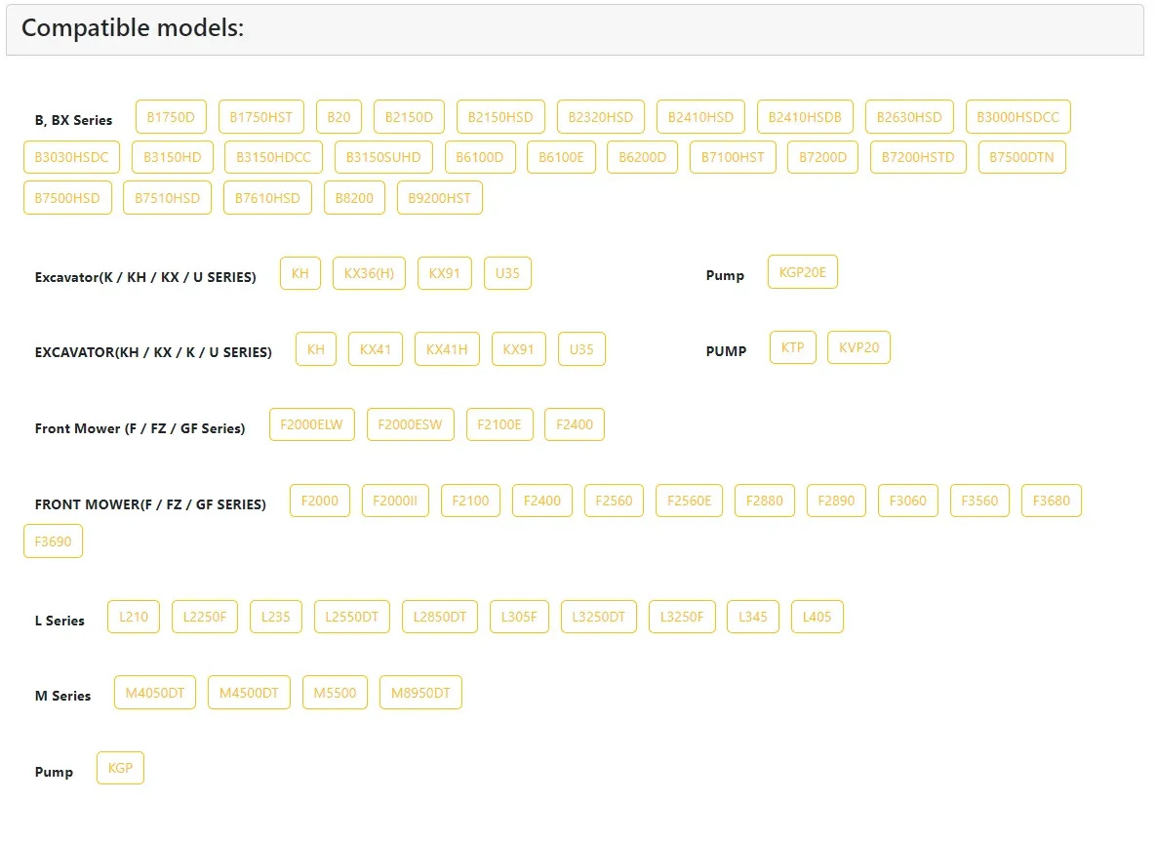This screenshot has width=1157, height=843.
Task: Click the B1750D model tag
Action: point(171,117)
